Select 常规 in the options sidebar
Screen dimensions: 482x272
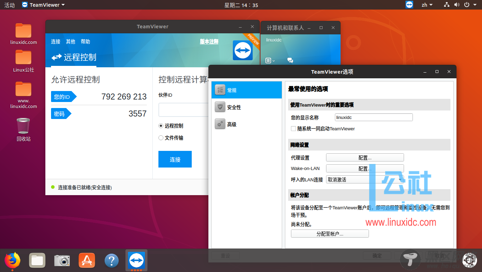247,90
